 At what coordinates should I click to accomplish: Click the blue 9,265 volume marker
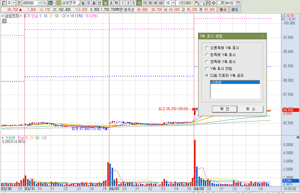click(290, 181)
